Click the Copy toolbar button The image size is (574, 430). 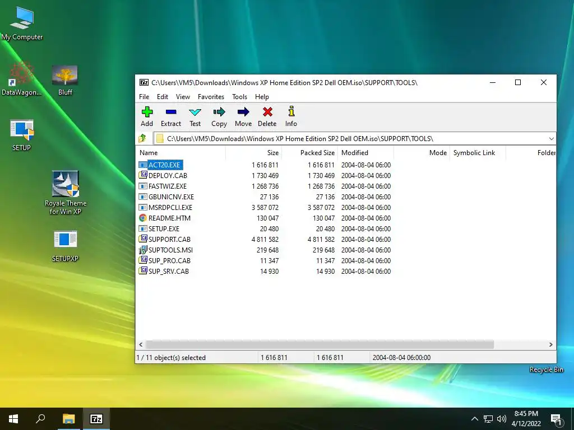(x=219, y=116)
